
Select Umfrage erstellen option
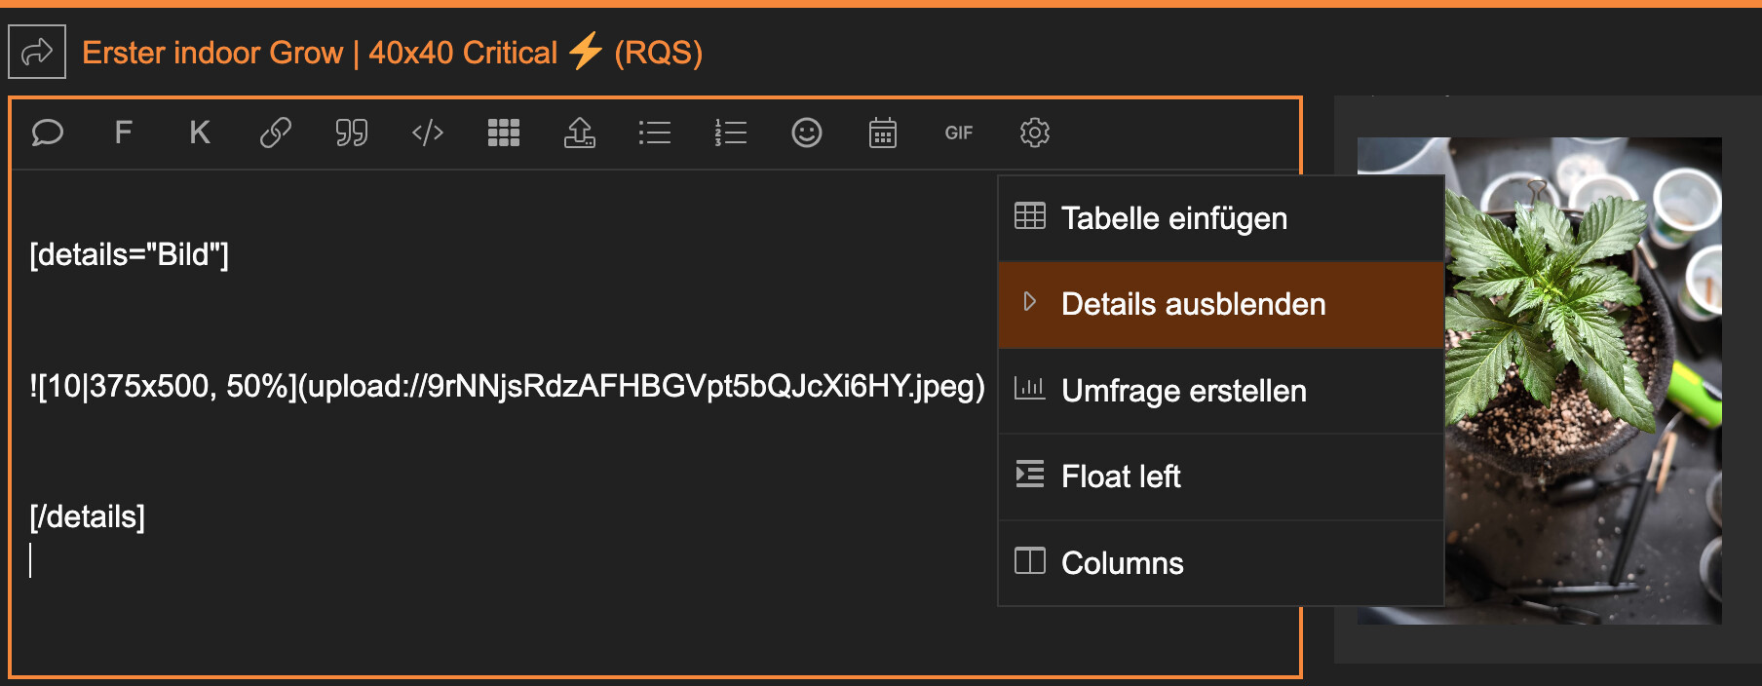point(1183,391)
